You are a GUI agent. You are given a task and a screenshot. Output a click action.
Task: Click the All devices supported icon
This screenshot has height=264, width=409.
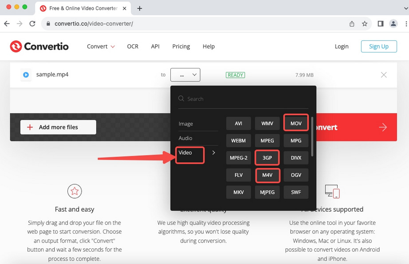[x=332, y=192]
